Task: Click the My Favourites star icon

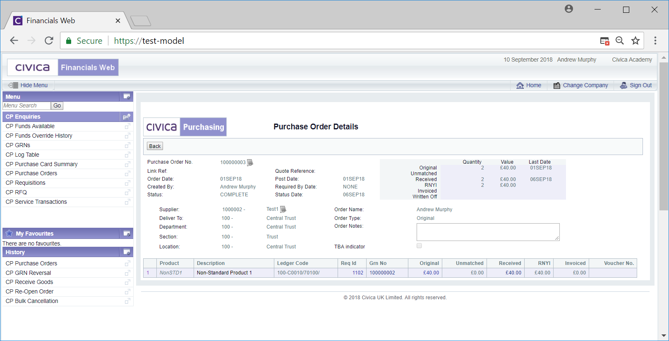Action: pos(9,233)
